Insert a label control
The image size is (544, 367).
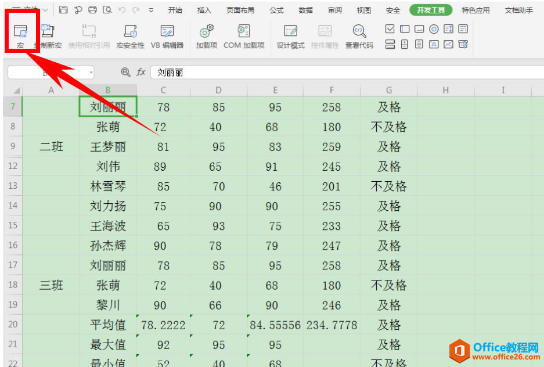click(x=434, y=44)
